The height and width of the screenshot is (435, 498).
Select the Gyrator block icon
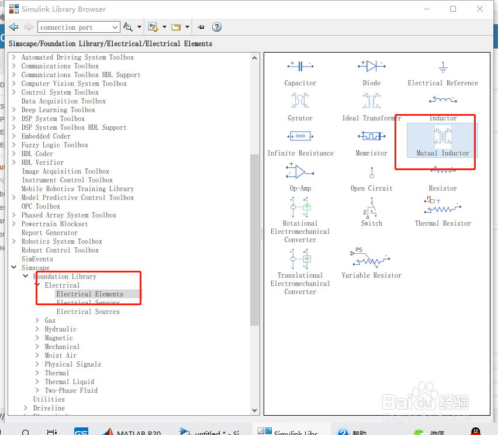(300, 101)
